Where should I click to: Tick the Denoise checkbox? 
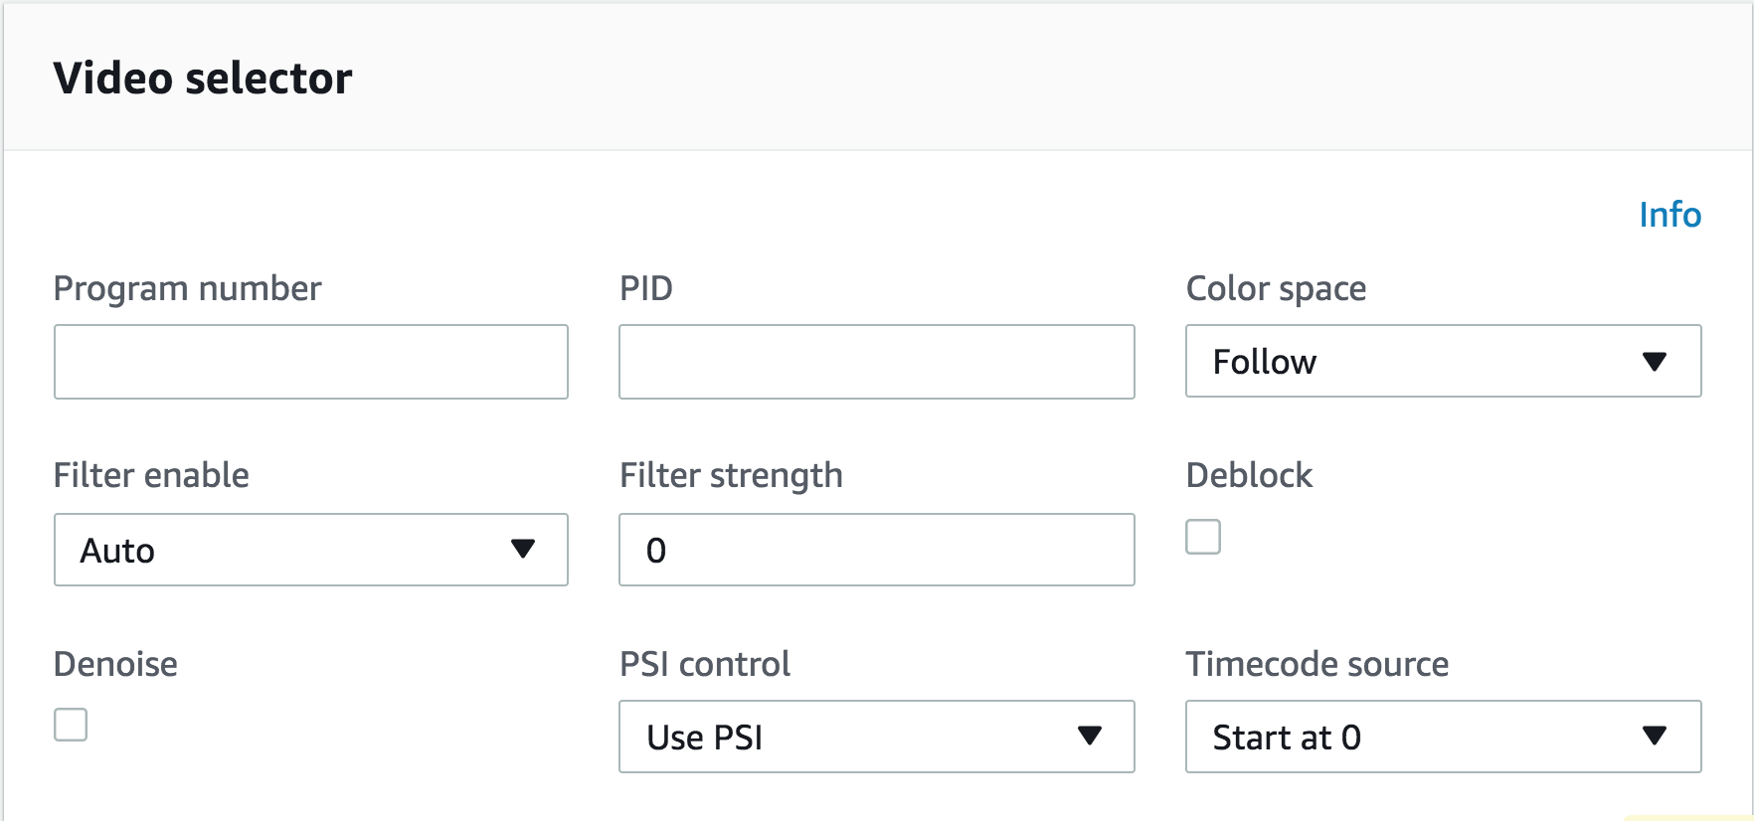tap(71, 725)
